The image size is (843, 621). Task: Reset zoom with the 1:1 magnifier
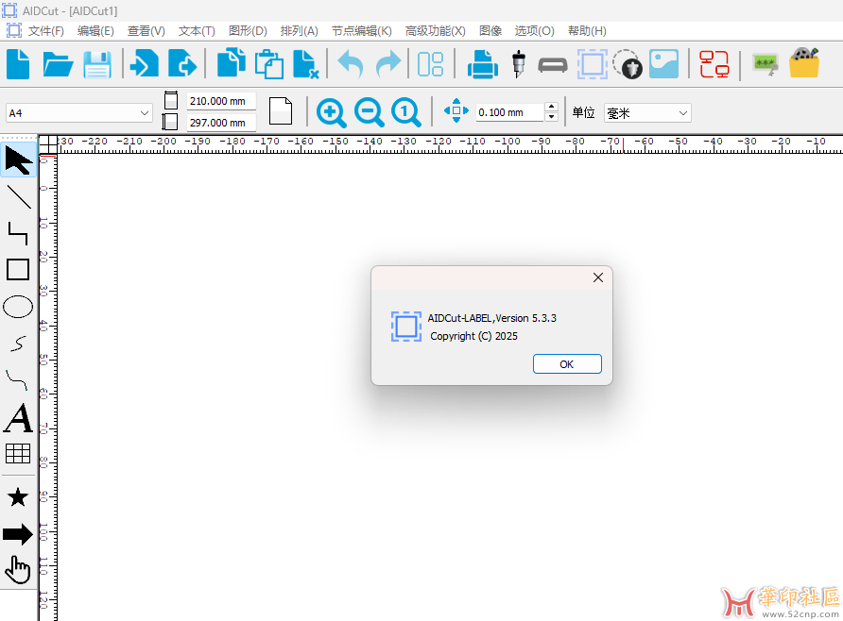[406, 112]
